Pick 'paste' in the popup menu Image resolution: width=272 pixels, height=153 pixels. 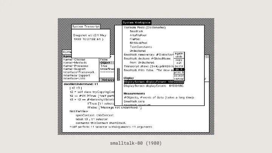click(179, 66)
